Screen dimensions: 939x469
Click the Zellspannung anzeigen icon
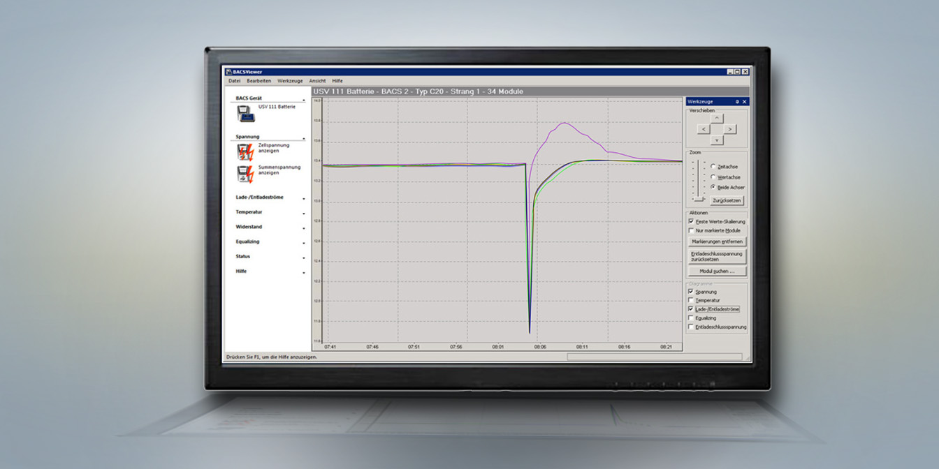[x=245, y=152]
